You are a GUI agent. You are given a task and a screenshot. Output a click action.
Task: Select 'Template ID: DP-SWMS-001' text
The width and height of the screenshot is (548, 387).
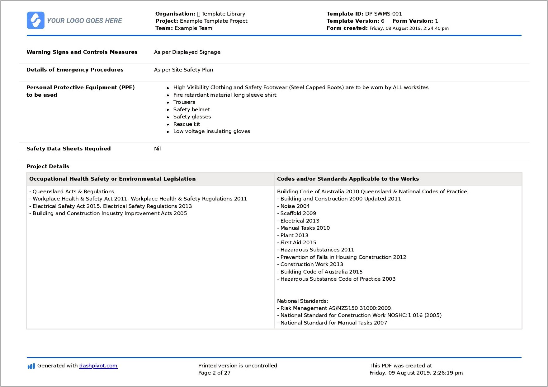pos(364,14)
